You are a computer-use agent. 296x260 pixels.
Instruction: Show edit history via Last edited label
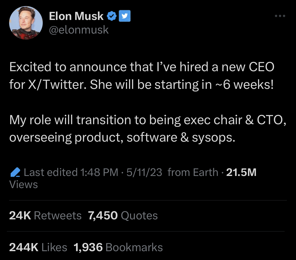pos(51,172)
